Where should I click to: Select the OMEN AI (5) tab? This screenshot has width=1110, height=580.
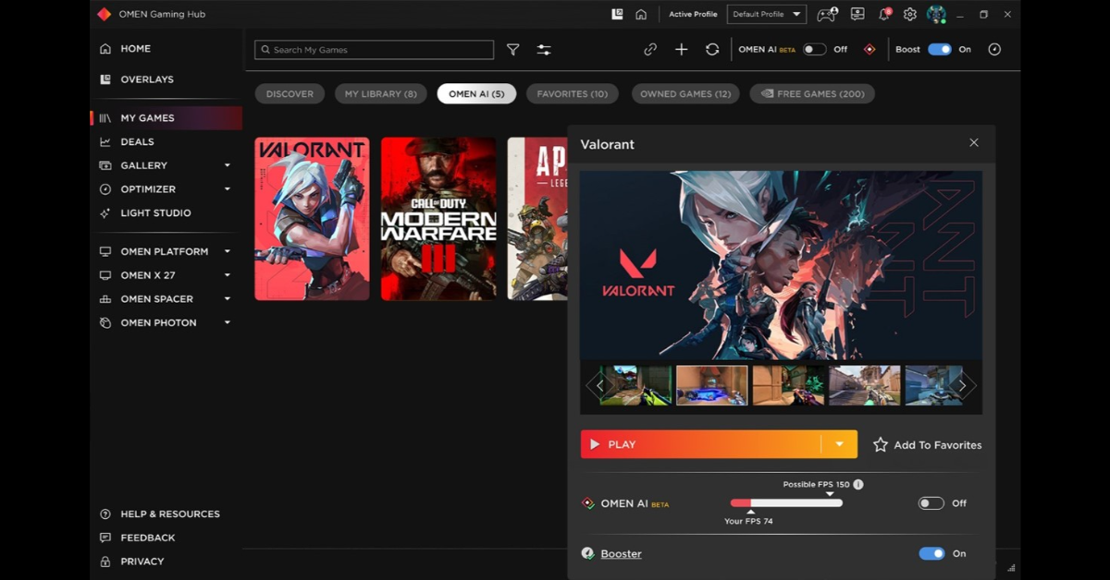[x=476, y=94]
